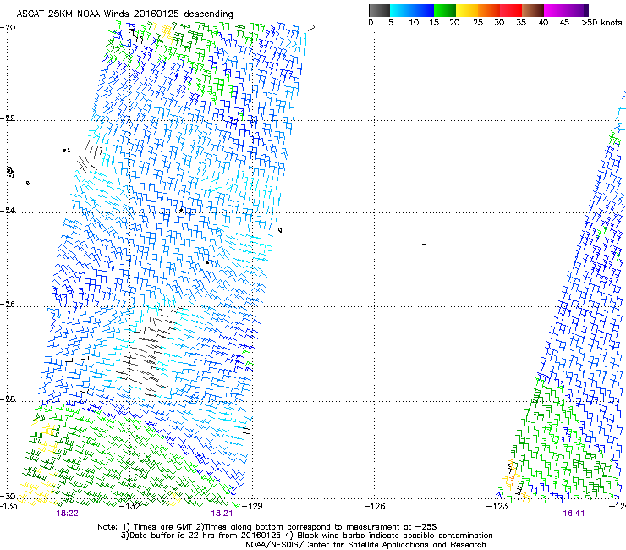Click the island outline right of the -129 line
626x550 pixels.
280,230
